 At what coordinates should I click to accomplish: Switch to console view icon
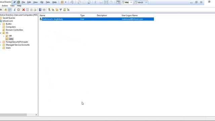[x=118, y=2]
